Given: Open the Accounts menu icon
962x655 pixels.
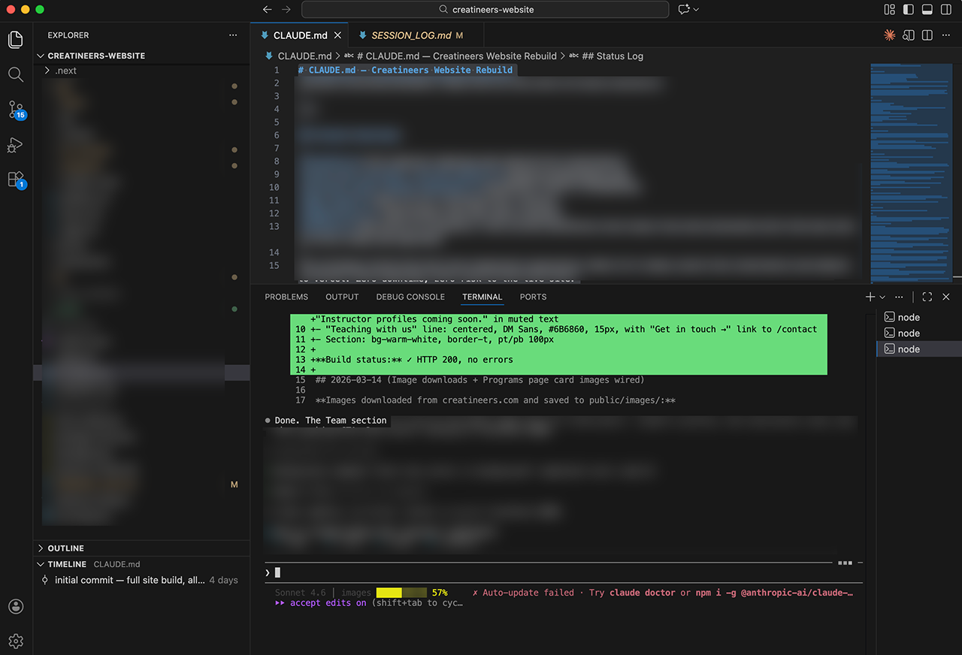Looking at the screenshot, I should tap(16, 607).
